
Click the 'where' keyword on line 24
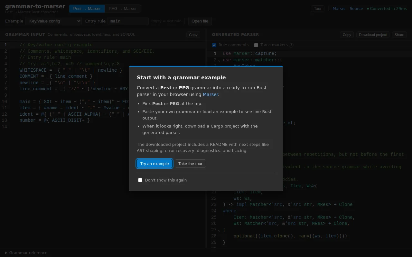coord(229,211)
